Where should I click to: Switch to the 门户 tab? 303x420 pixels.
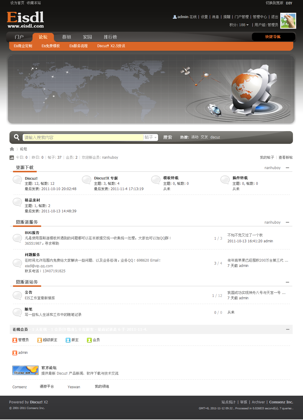(x=19, y=37)
